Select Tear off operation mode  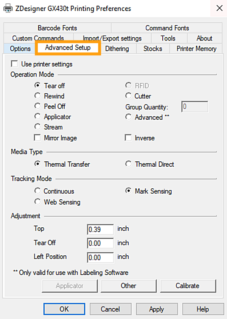pyautogui.click(x=37, y=85)
